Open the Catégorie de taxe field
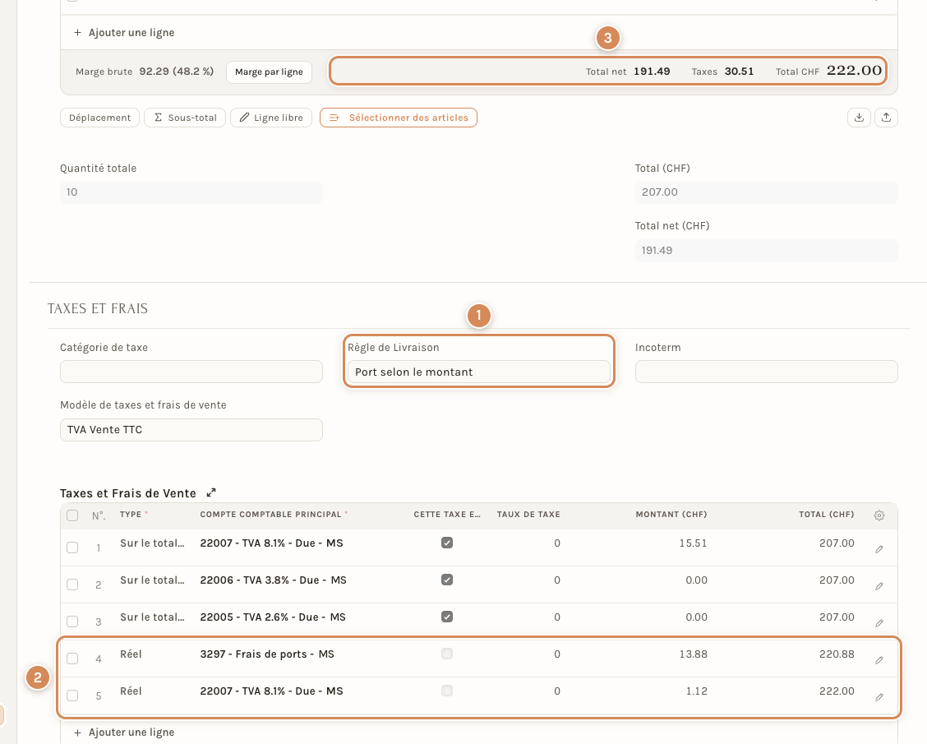The height and width of the screenshot is (744, 927). 191,372
